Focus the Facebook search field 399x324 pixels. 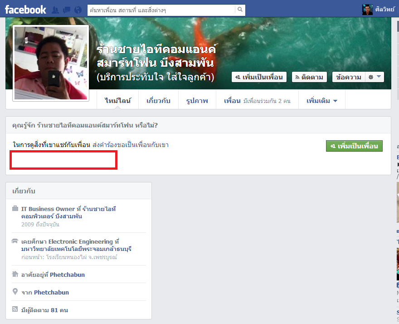point(161,10)
